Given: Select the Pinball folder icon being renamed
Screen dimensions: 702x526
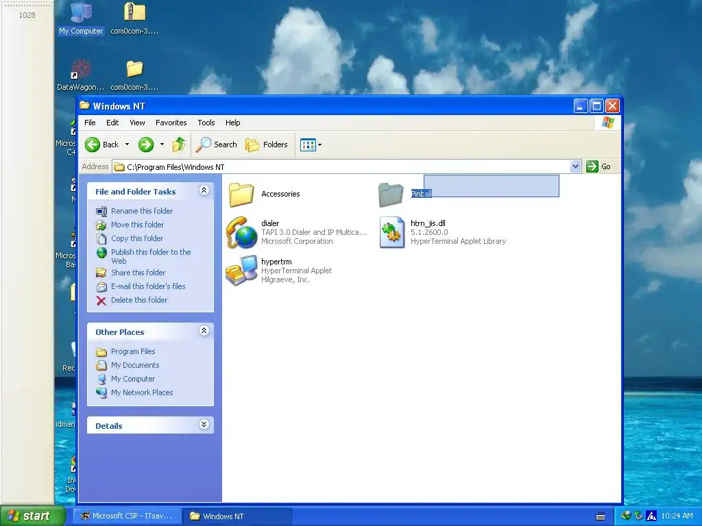Looking at the screenshot, I should pyautogui.click(x=391, y=195).
